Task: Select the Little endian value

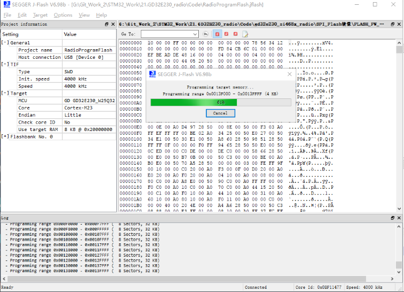Action: [73, 115]
